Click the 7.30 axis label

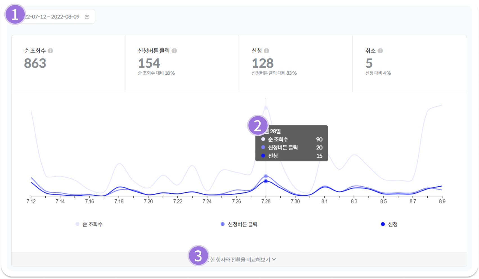(295, 201)
